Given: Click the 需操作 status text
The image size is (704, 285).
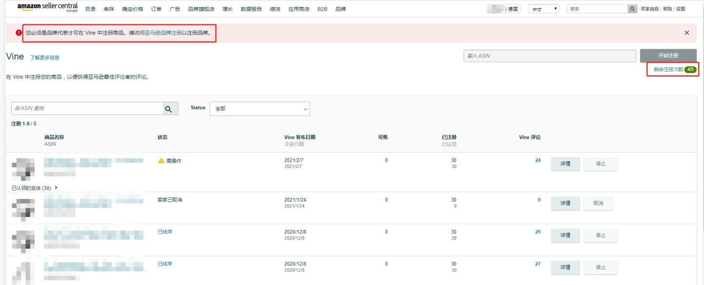Looking at the screenshot, I should (x=174, y=161).
